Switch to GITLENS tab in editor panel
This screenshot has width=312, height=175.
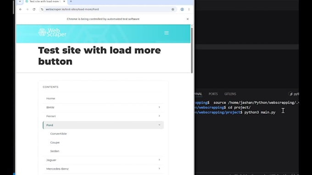(230, 94)
